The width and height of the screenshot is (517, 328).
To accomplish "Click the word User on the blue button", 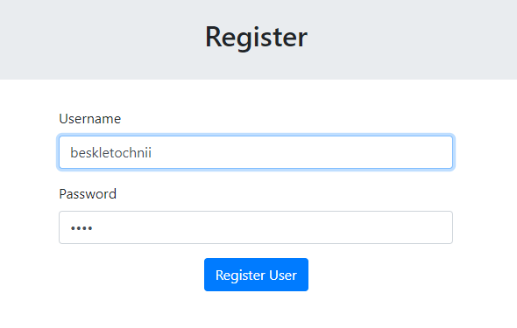I will [x=283, y=275].
